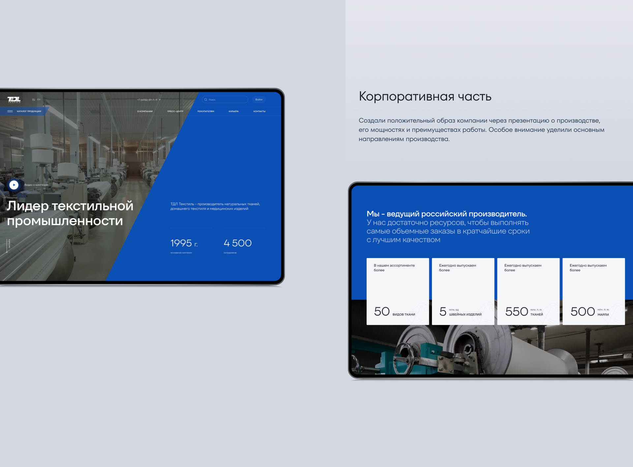This screenshot has height=467, width=633.
Task: Play the company video
Action: click(x=14, y=185)
